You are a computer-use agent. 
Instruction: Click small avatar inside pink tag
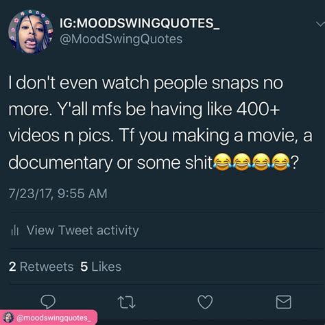pyautogui.click(x=9, y=317)
